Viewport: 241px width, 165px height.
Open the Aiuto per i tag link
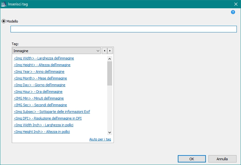(x=100, y=139)
